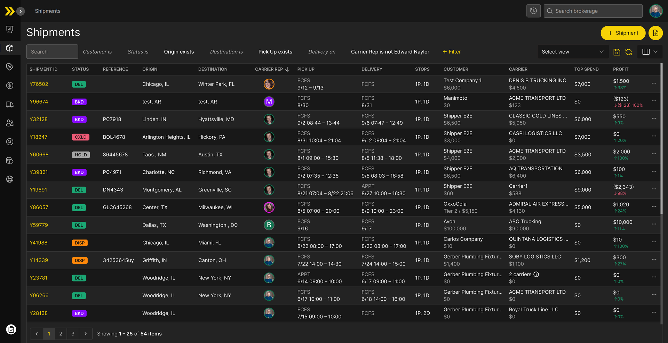The height and width of the screenshot is (343, 668).
Task: Open the coins stack icon in sidebar
Action: (x=10, y=161)
